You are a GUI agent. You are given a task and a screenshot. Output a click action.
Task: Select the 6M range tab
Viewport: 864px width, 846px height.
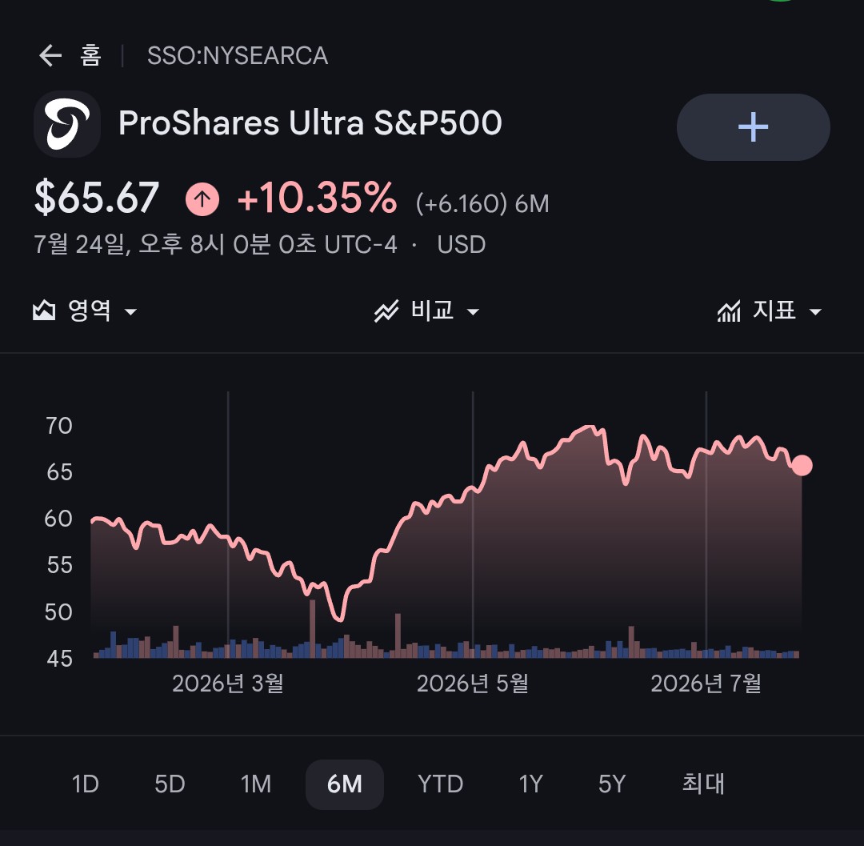[x=344, y=784]
